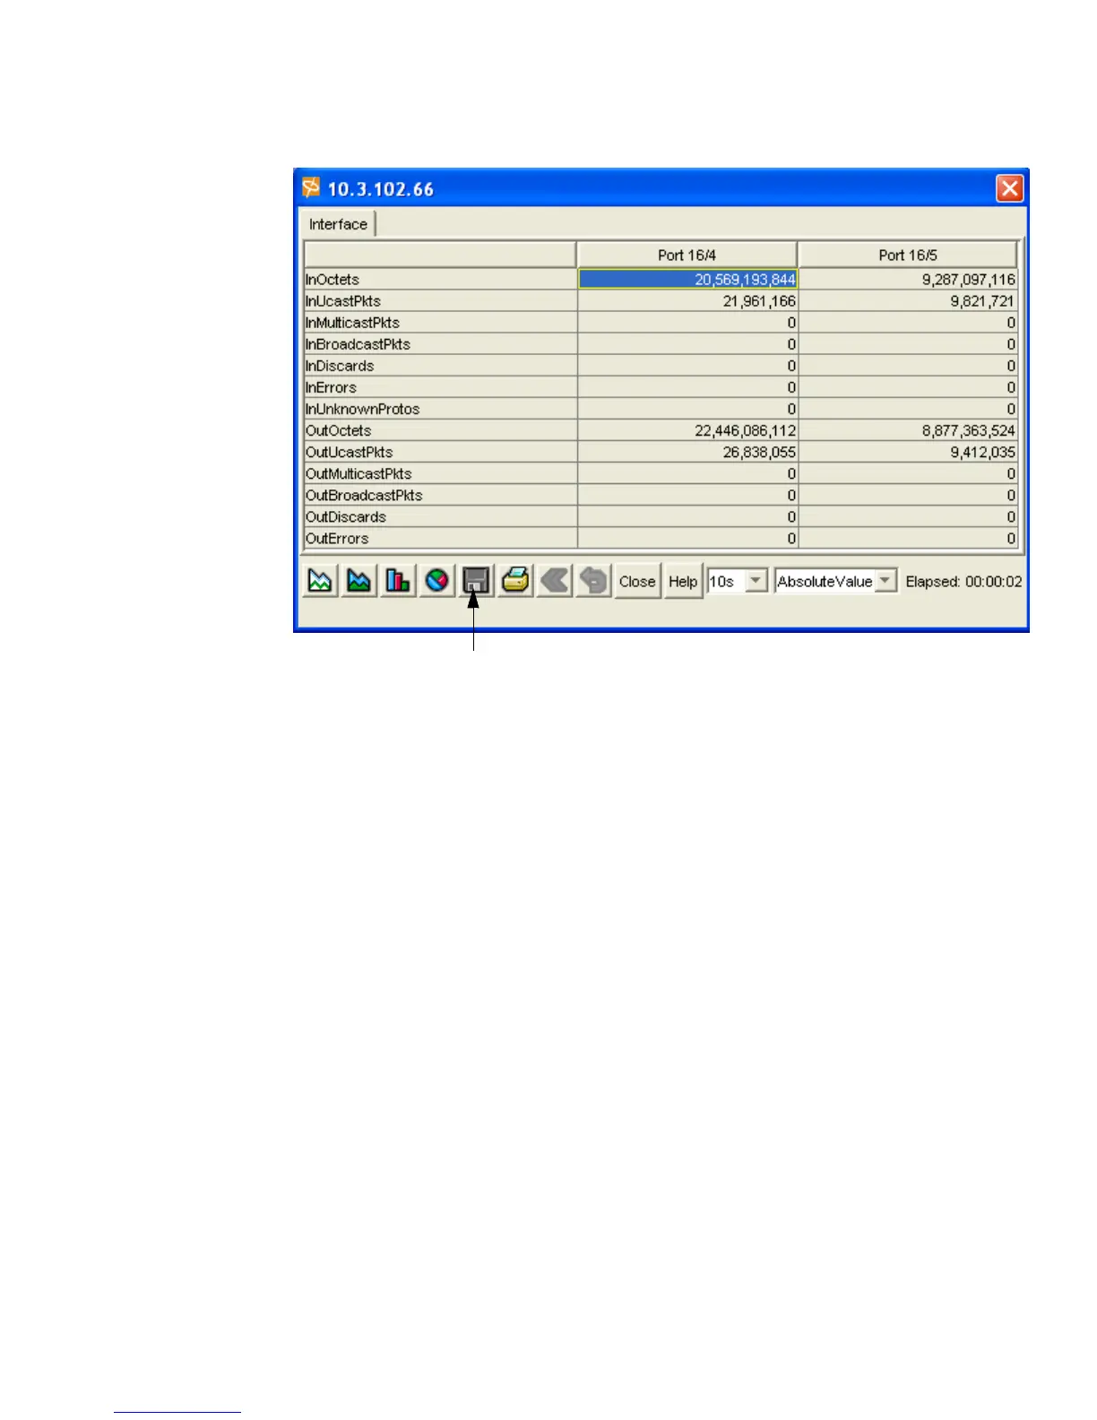Click the app logo in title bar

(x=311, y=188)
